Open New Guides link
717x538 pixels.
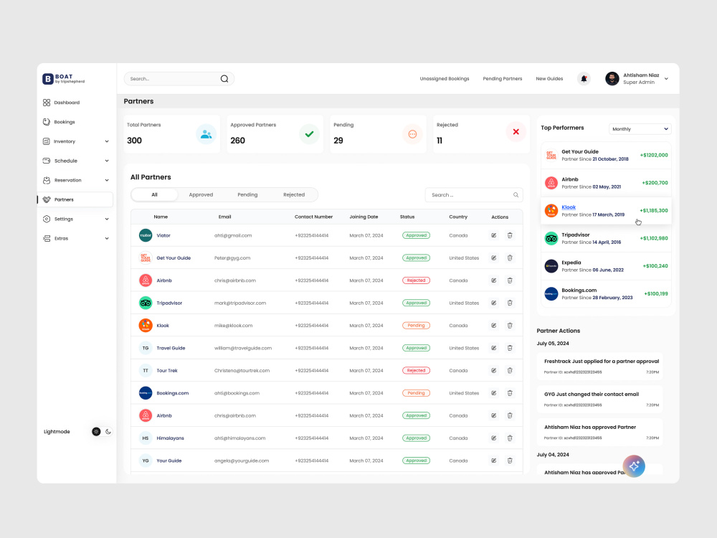(549, 79)
